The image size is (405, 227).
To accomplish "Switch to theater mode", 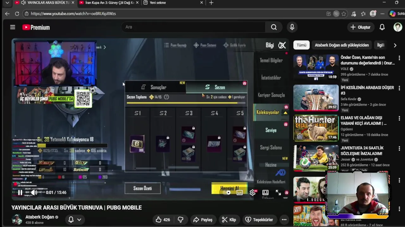I will [265, 192].
